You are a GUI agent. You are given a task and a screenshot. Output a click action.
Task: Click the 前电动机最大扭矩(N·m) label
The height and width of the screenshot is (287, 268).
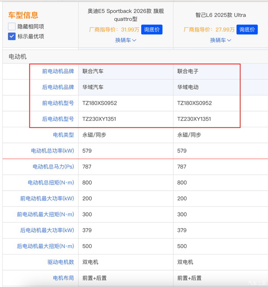pyautogui.click(x=46, y=214)
